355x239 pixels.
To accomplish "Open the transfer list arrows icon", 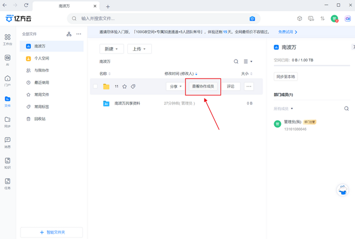I will (322, 19).
